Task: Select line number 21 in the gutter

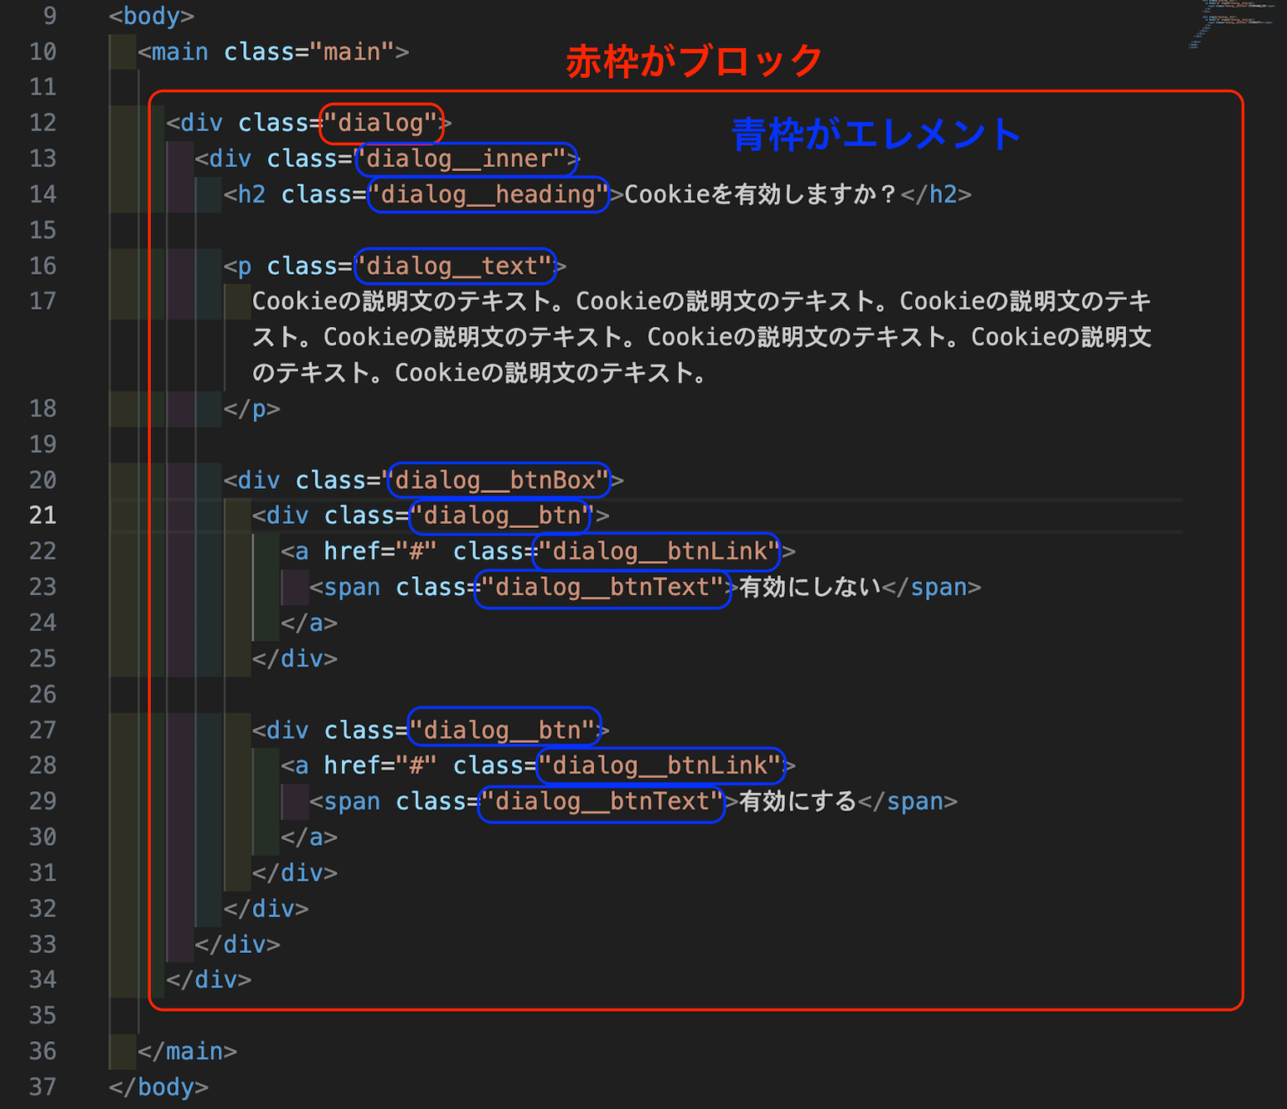Action: [42, 516]
